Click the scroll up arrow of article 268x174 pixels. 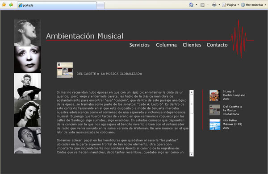(192, 92)
